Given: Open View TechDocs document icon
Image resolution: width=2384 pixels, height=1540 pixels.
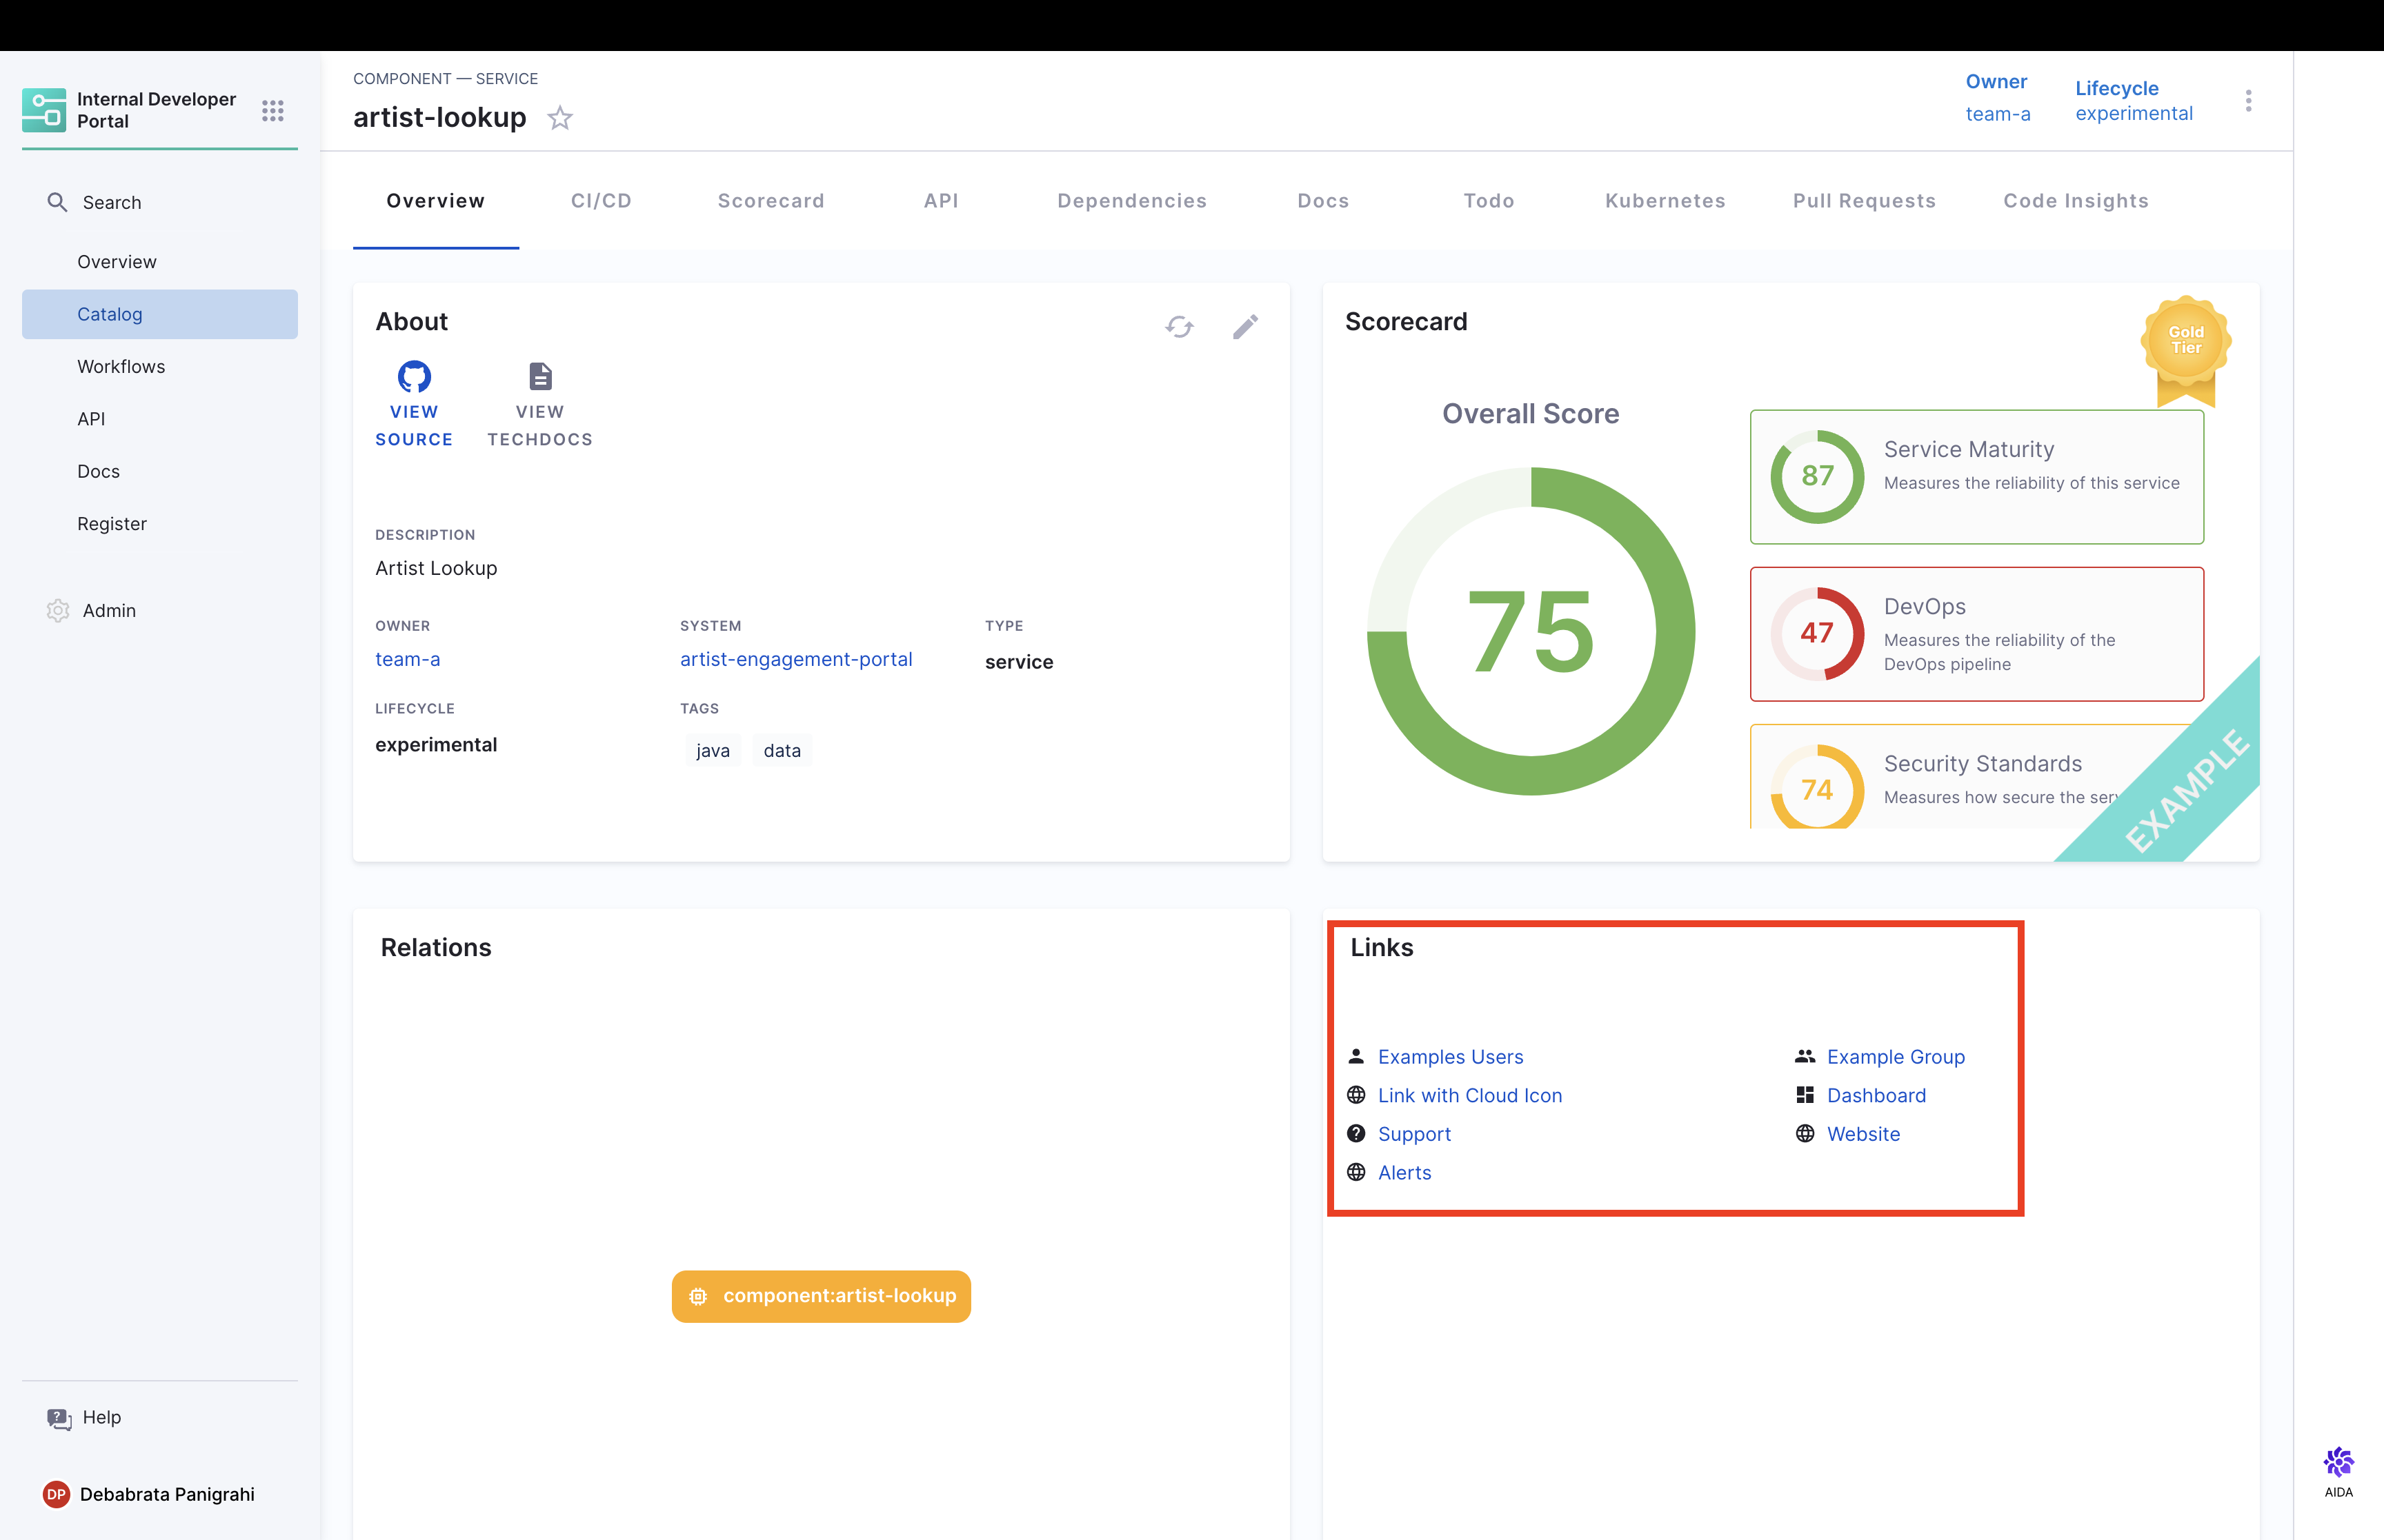Looking at the screenshot, I should point(540,377).
